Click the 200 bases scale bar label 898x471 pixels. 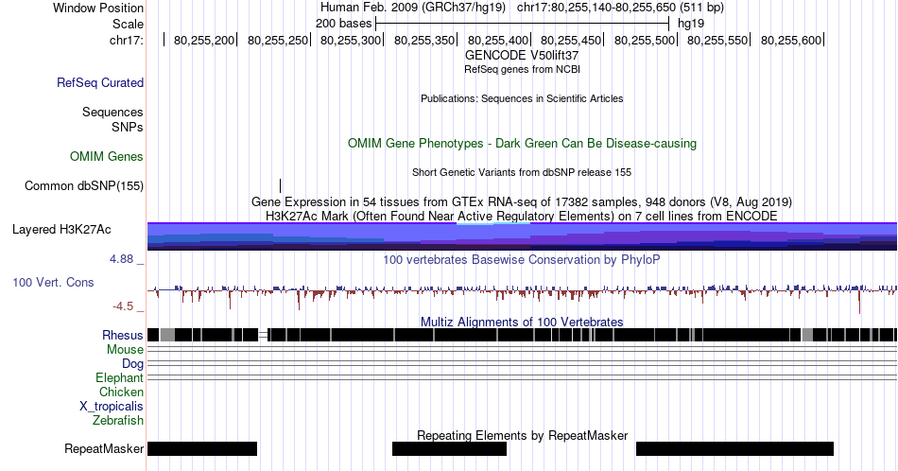pyautogui.click(x=344, y=24)
